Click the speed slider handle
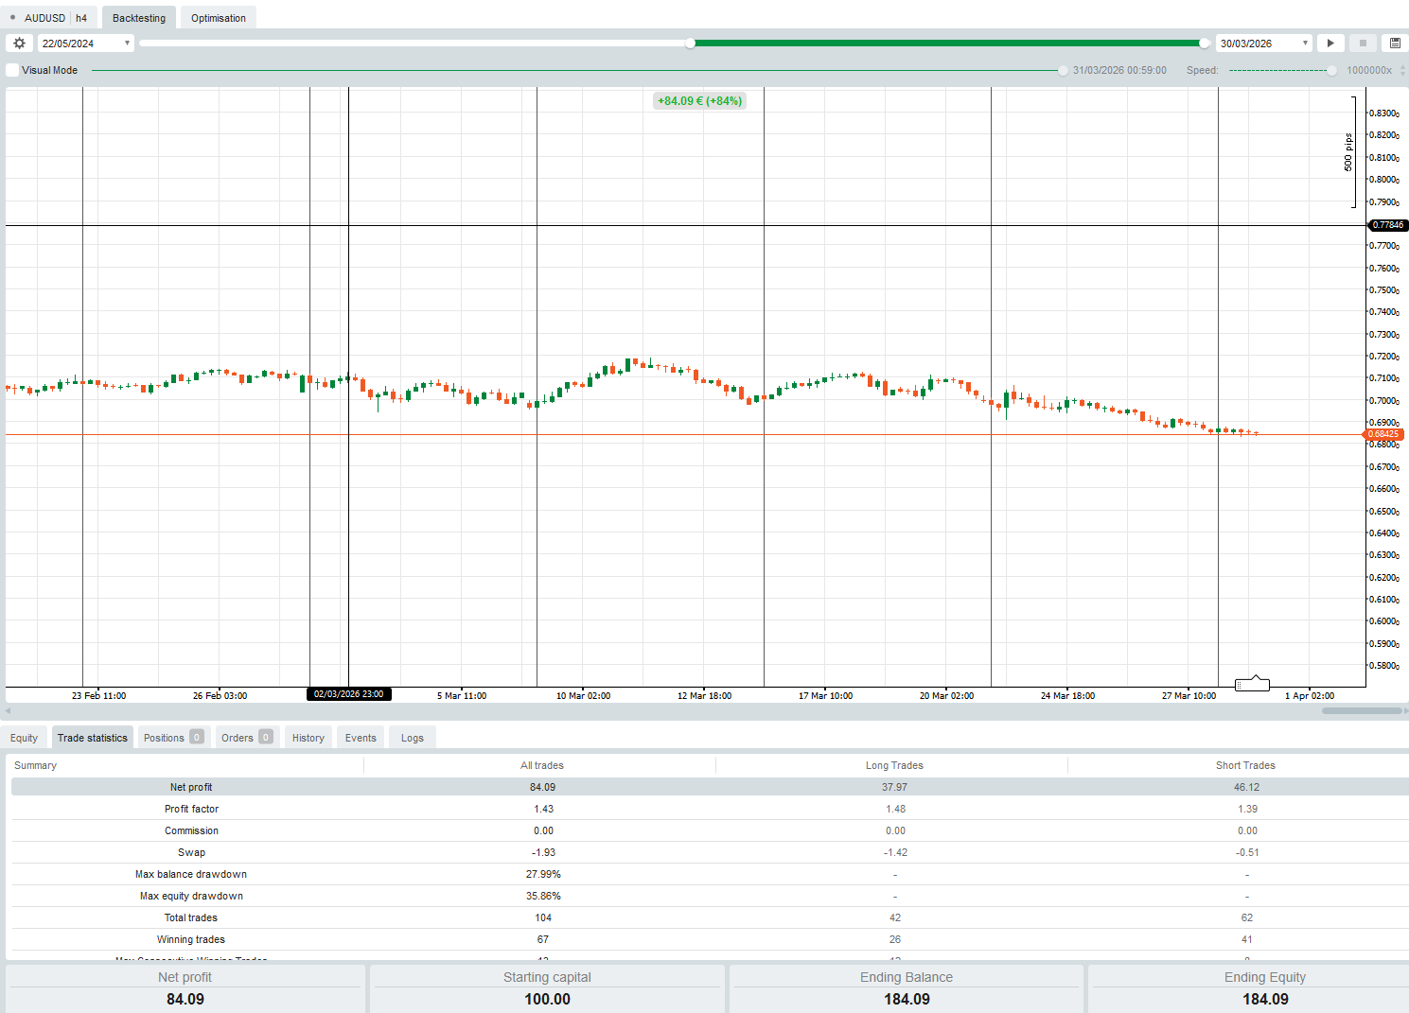 click(x=1332, y=69)
